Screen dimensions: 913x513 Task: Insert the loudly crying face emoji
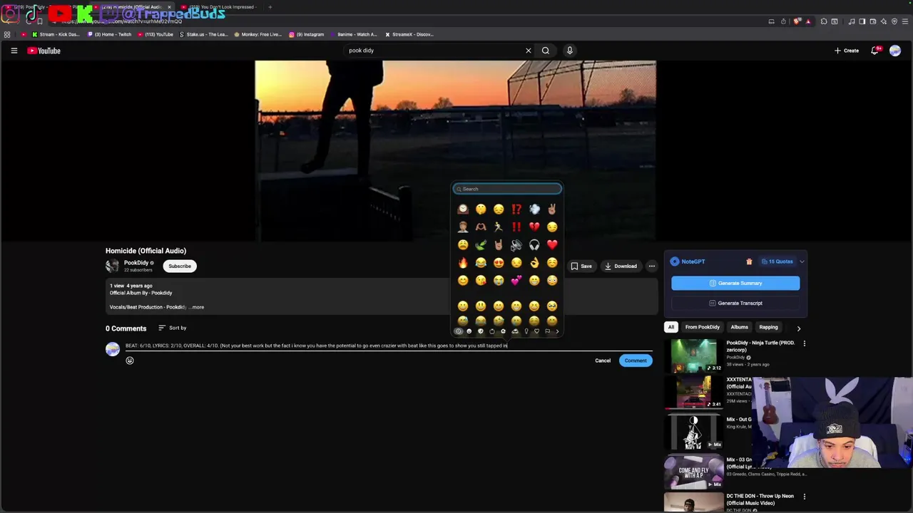(499, 280)
